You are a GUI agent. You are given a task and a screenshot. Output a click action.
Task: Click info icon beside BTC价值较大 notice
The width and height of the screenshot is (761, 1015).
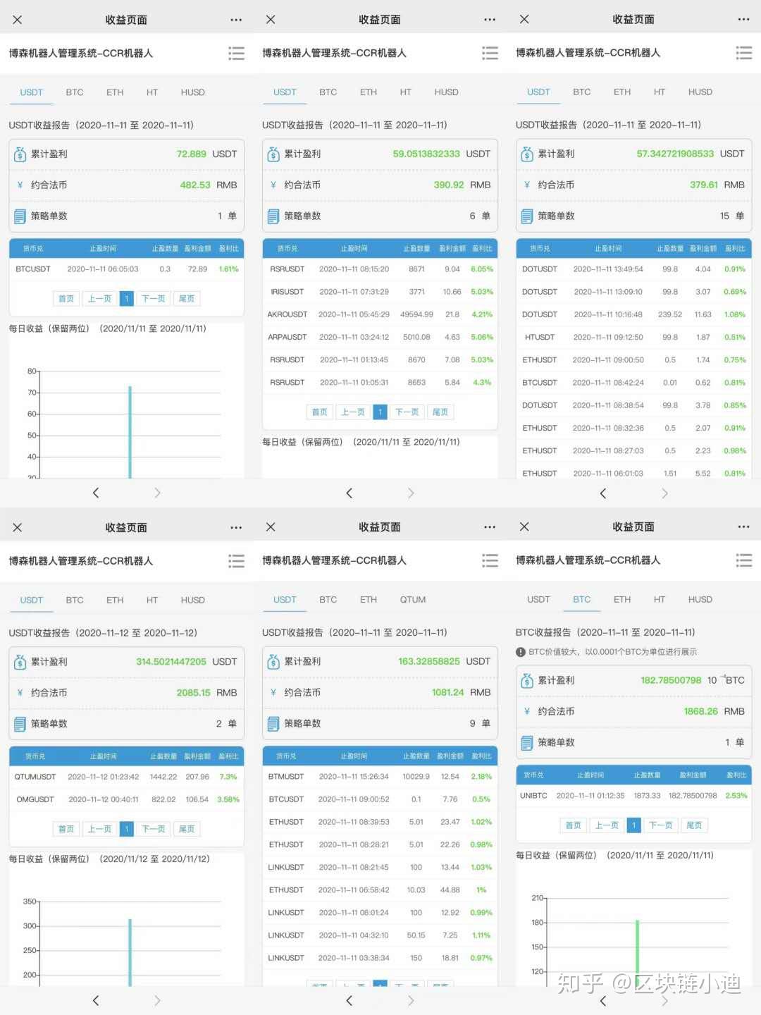(x=521, y=652)
